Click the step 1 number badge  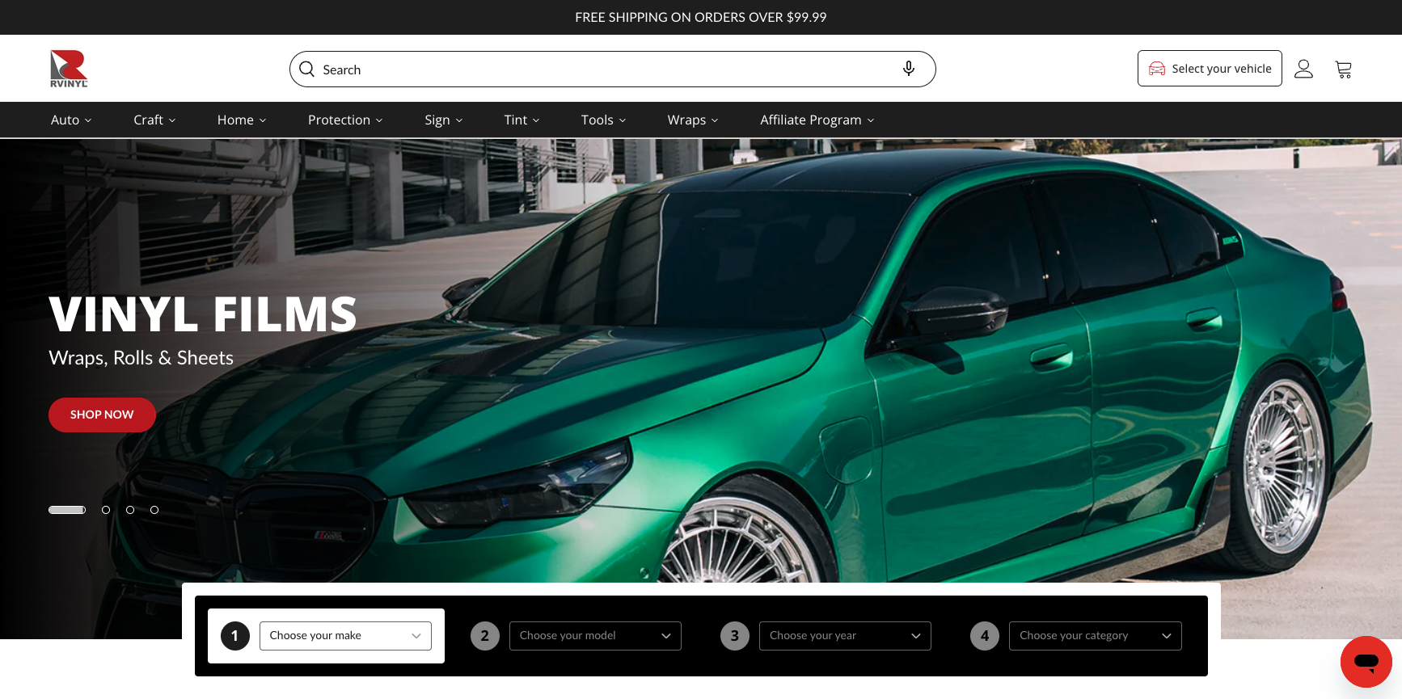(235, 636)
